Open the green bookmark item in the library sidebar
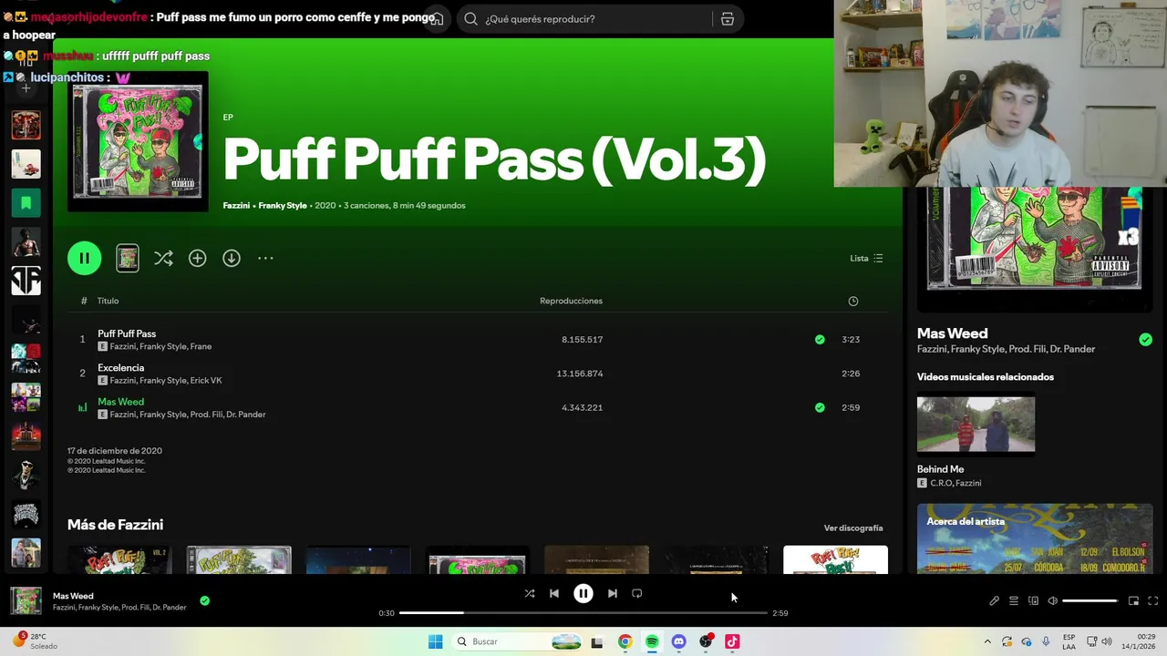Image resolution: width=1167 pixels, height=656 pixels. 26,202
